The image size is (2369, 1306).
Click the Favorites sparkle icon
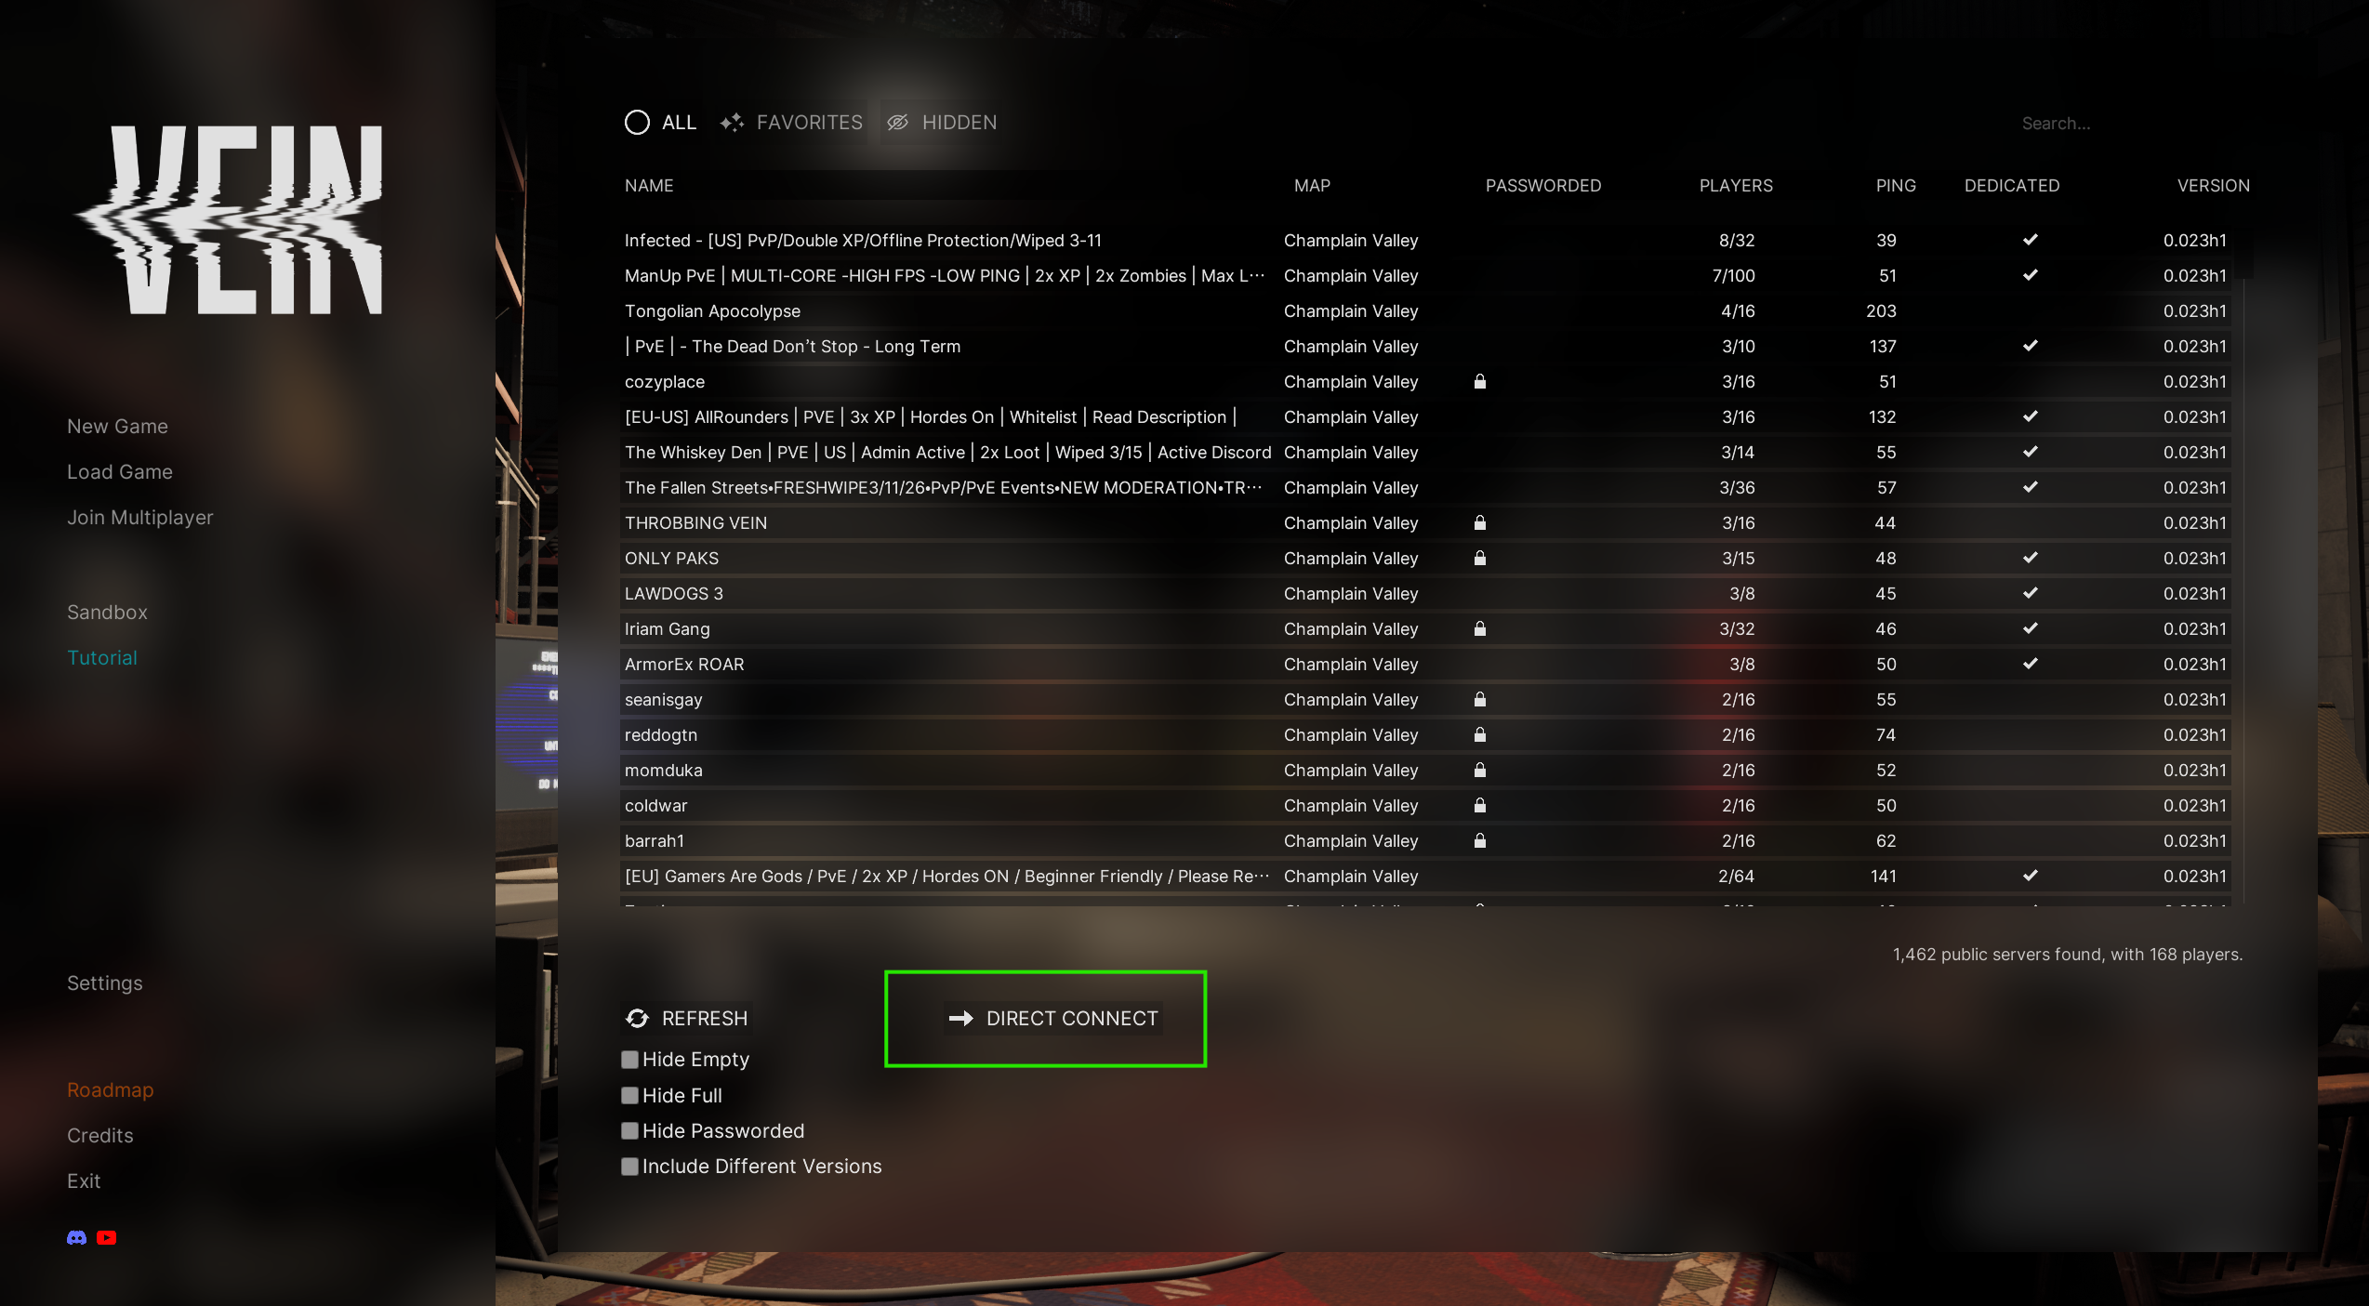733,123
